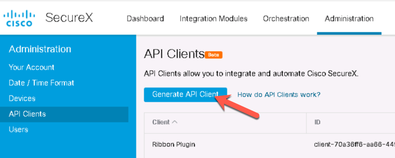This screenshot has height=158, width=395.
Task: Select the Administration tab
Action: pos(349,19)
